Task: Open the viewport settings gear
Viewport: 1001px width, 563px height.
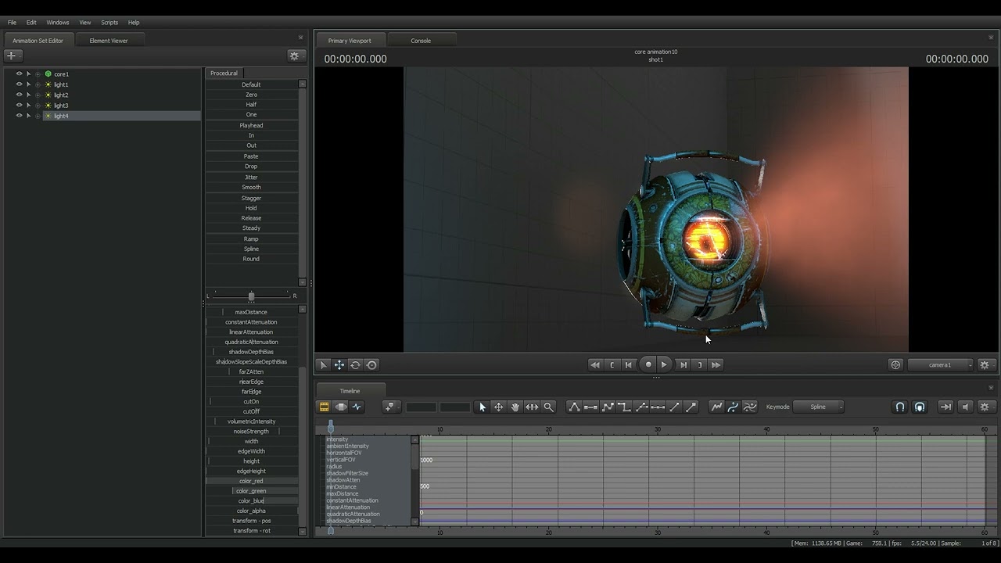Action: click(985, 364)
